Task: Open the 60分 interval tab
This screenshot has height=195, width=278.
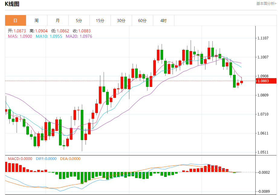Action: (142, 21)
